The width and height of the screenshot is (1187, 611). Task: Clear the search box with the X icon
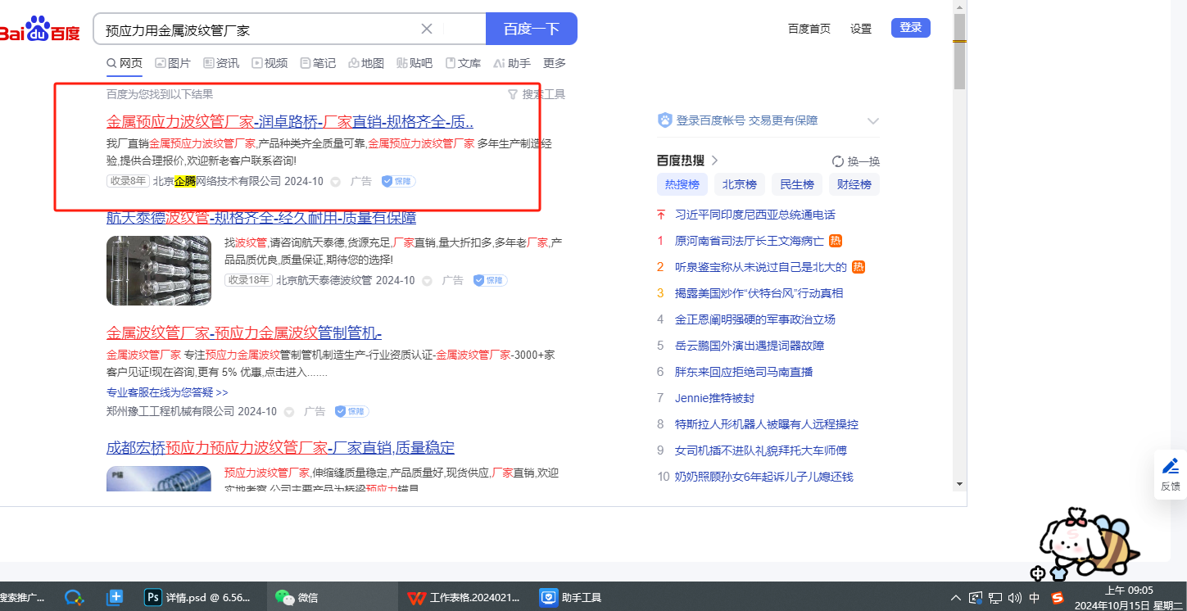[427, 29]
